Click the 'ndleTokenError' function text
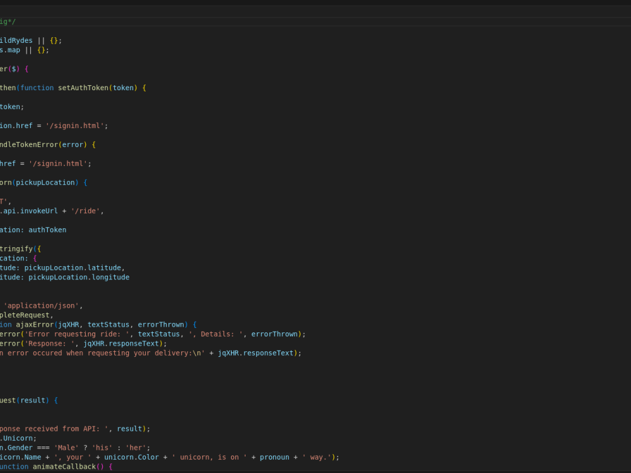Screen dimensions: 631x473 29,144
